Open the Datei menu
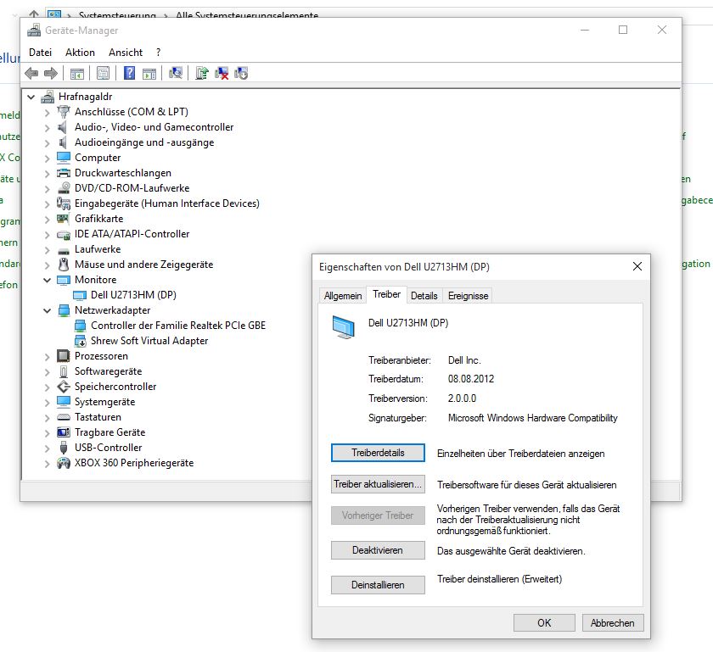713x652 pixels. pos(41,53)
